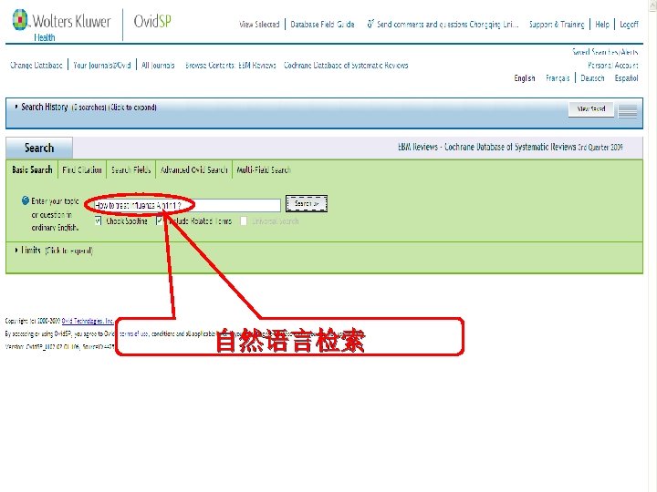Select the Basic Search tab
The height and width of the screenshot is (492, 657).
(x=32, y=169)
